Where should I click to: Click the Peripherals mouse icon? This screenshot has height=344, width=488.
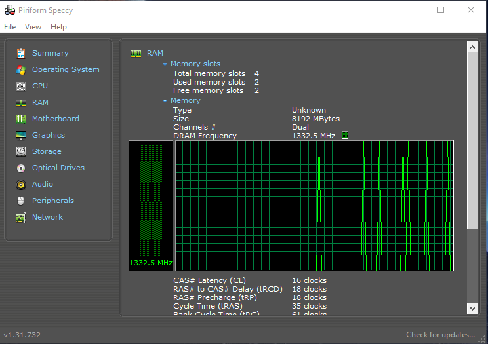pos(21,201)
